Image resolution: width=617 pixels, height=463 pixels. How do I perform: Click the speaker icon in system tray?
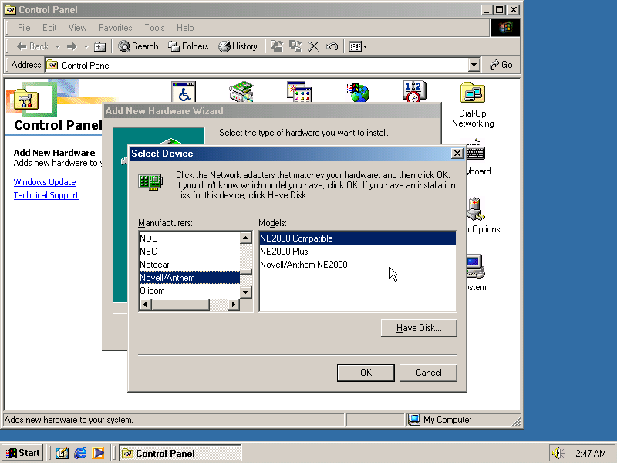tap(557, 453)
